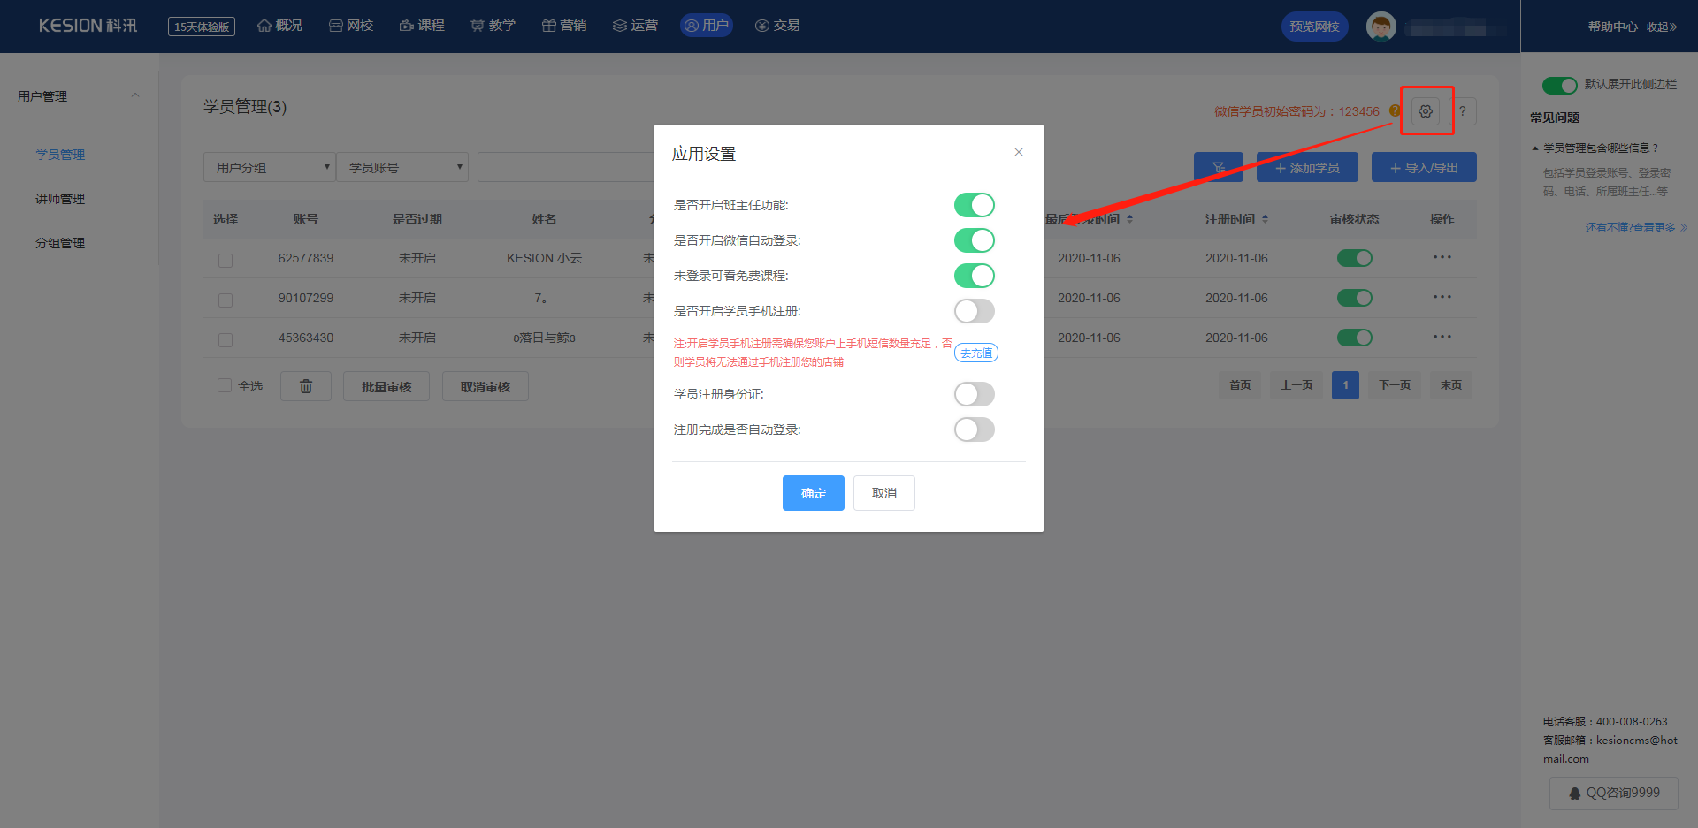The height and width of the screenshot is (828, 1698).
Task: Open more actions for account 45363430
Action: pyautogui.click(x=1442, y=338)
